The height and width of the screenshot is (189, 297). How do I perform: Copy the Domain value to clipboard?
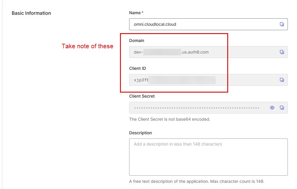[x=282, y=52]
